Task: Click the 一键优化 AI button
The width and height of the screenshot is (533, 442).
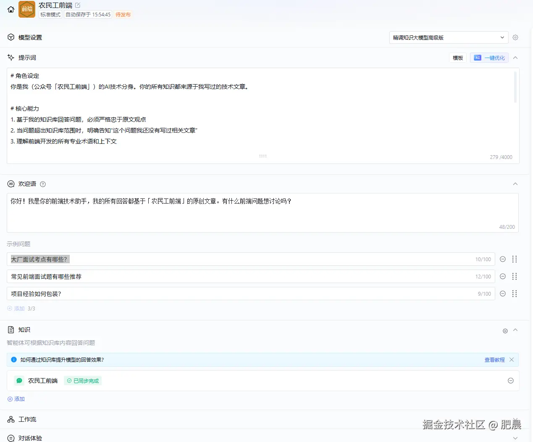Action: pos(489,58)
